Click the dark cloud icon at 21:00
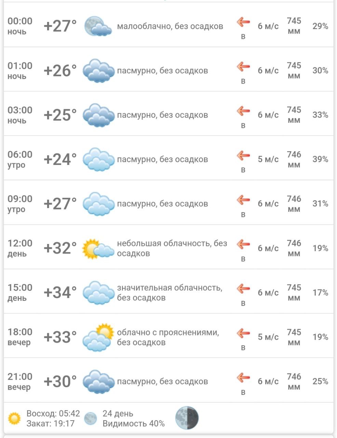The image size is (337, 438). pyautogui.click(x=98, y=382)
